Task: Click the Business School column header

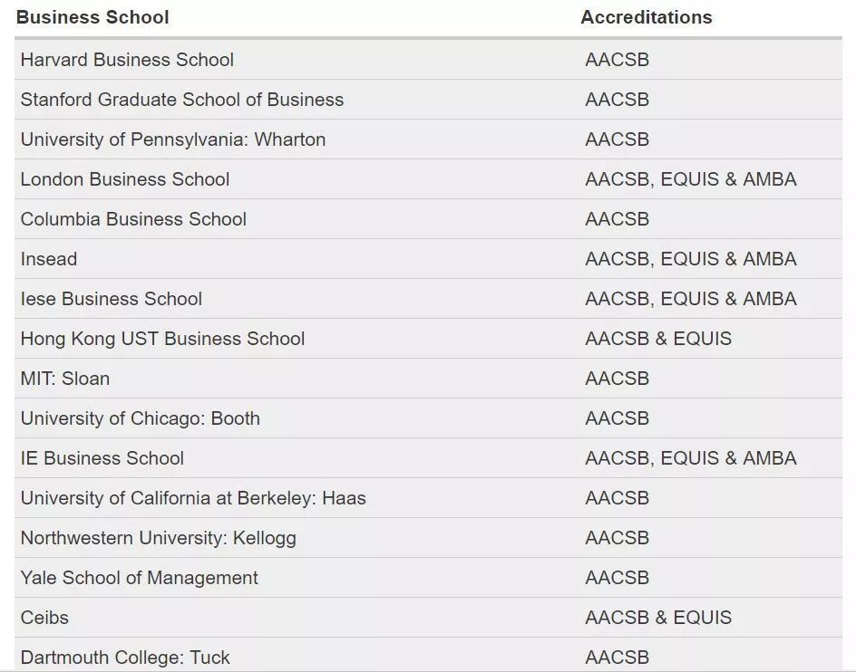Action: click(92, 17)
